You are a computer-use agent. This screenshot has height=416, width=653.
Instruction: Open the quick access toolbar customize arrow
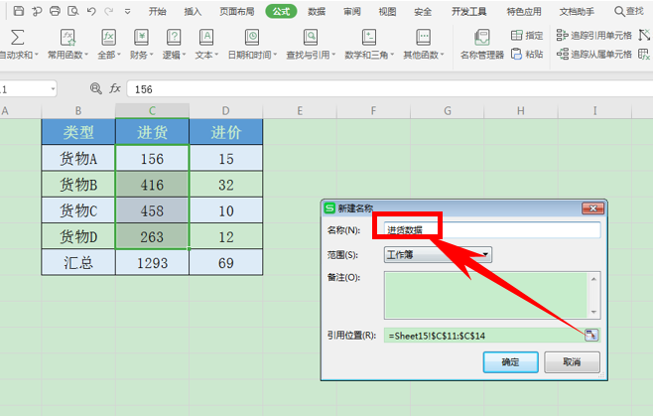pyautogui.click(x=127, y=12)
